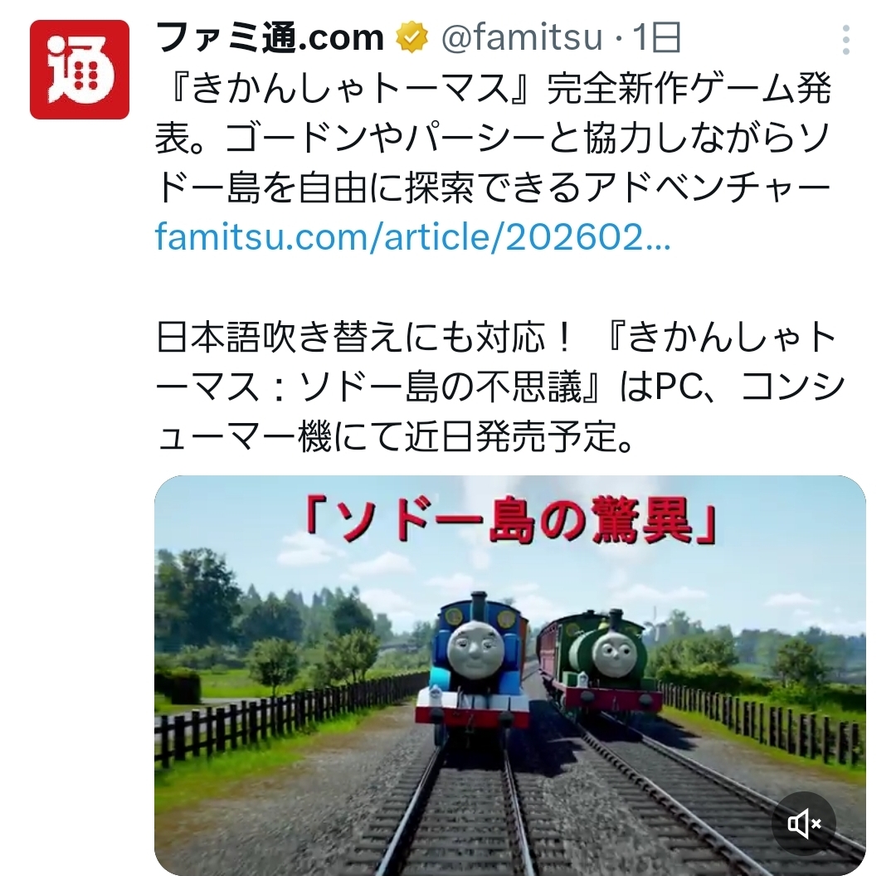The width and height of the screenshot is (896, 876).
Task: Open the red Famitsu profile avatar
Action: point(80,70)
